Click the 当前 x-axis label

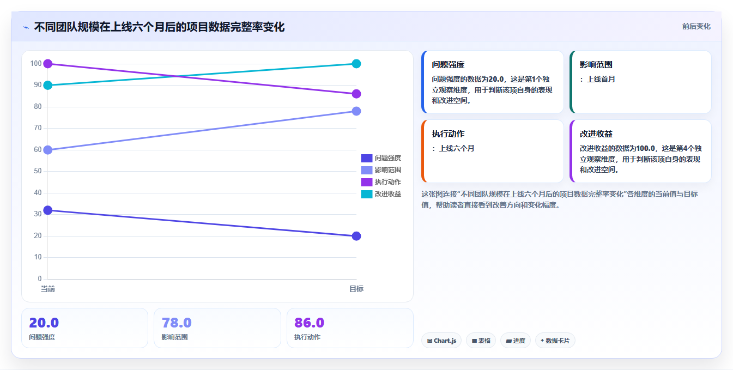pos(48,289)
